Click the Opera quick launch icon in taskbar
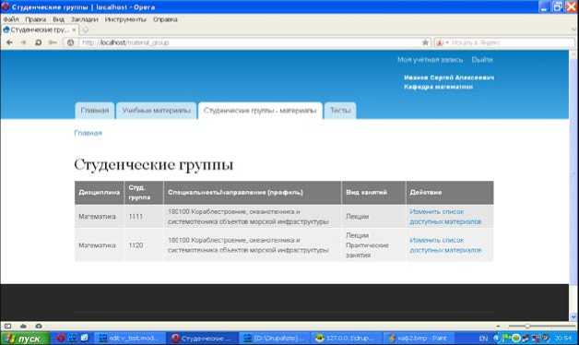 point(61,338)
